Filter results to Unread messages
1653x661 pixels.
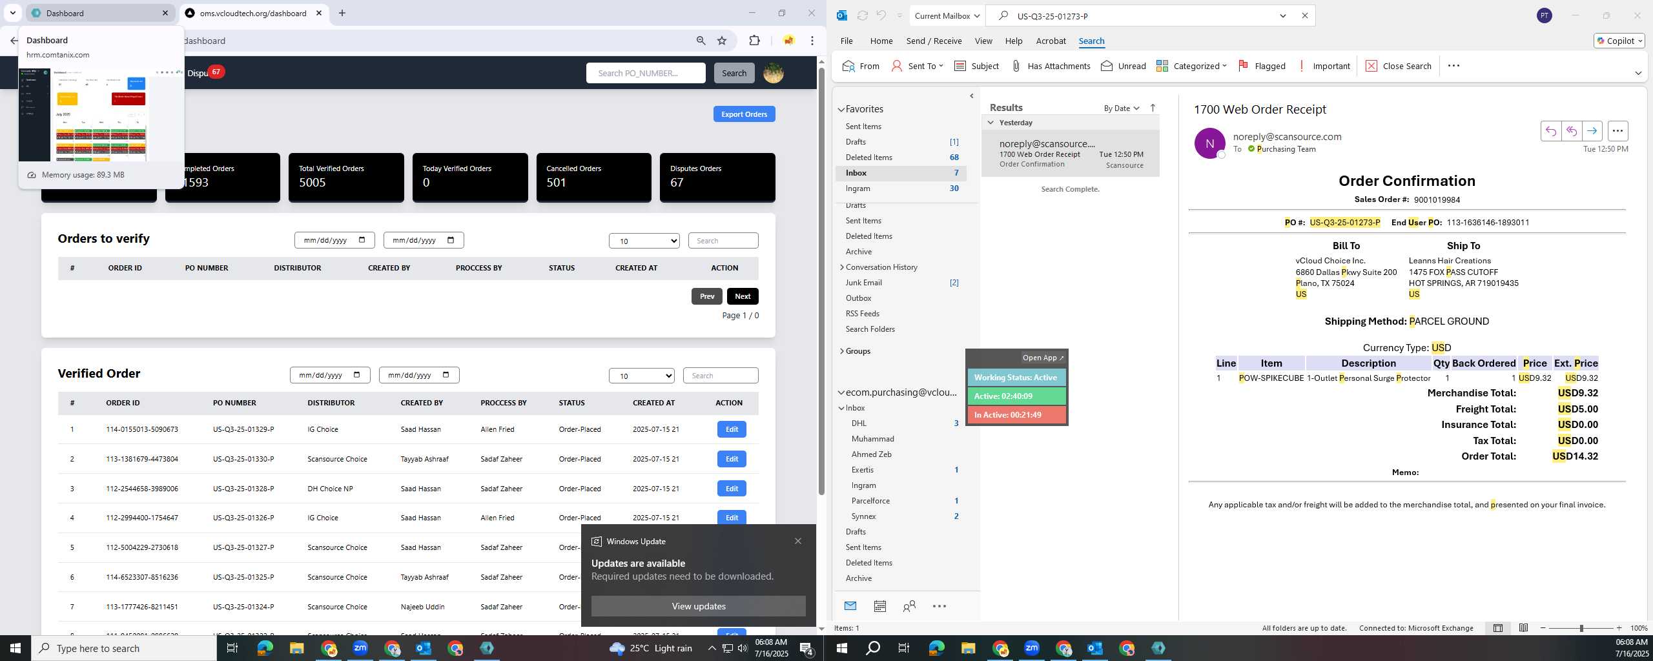pyautogui.click(x=1124, y=66)
